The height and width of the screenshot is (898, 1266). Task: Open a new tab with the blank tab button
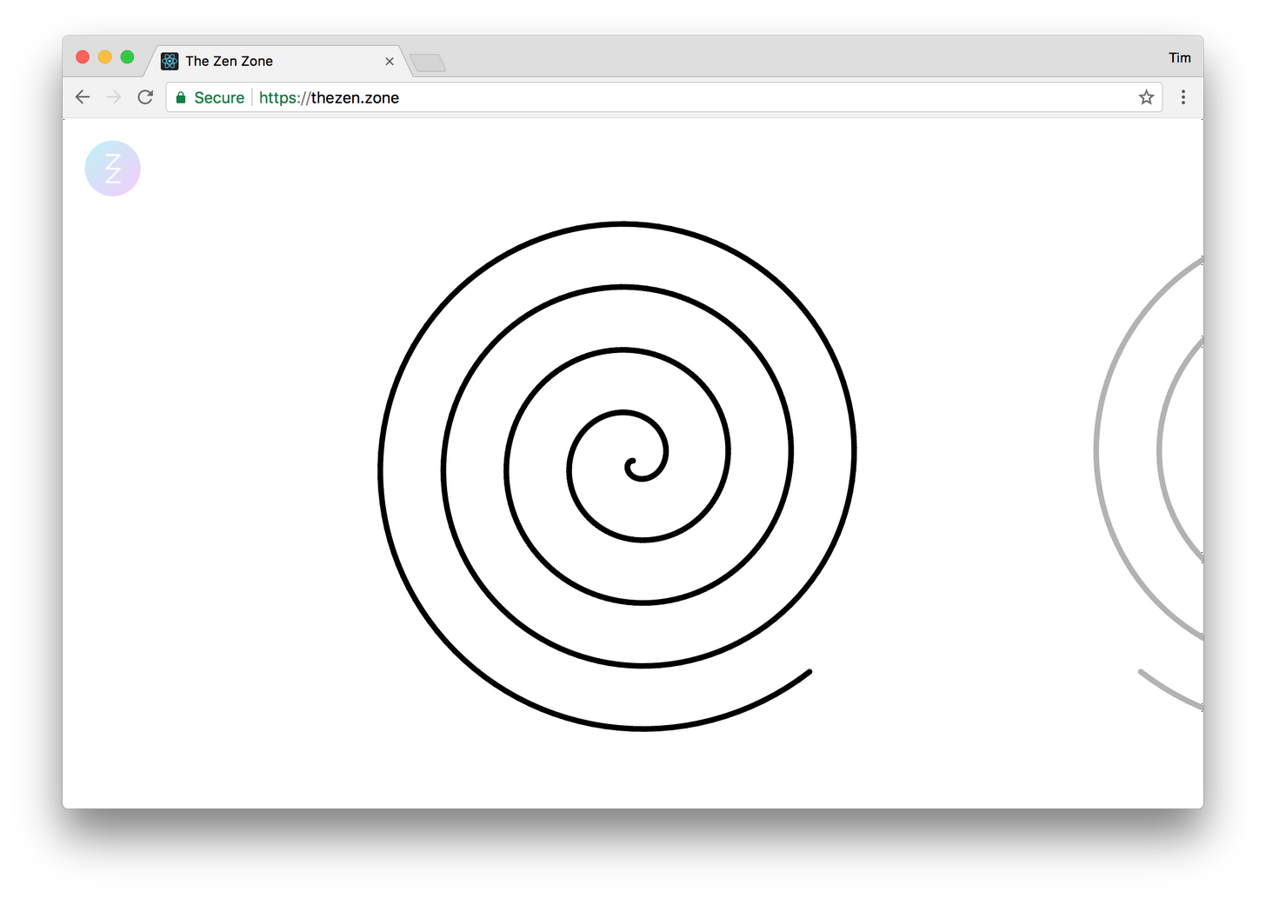pyautogui.click(x=428, y=63)
